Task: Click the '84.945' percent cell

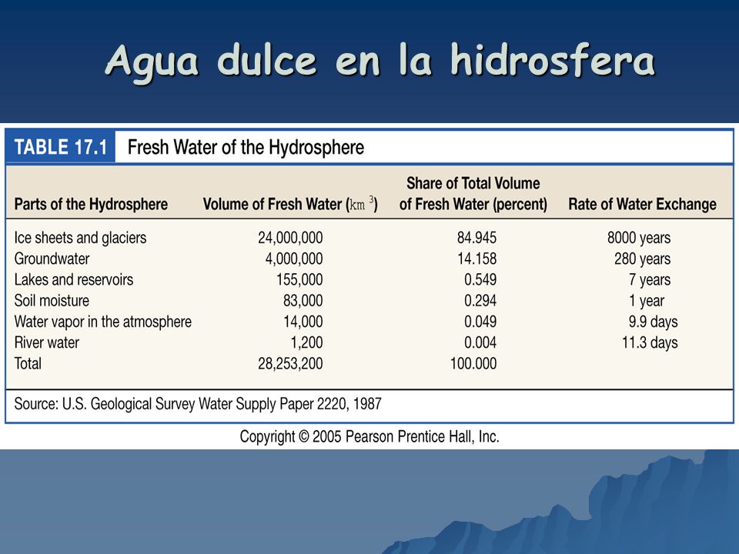Action: tap(477, 238)
